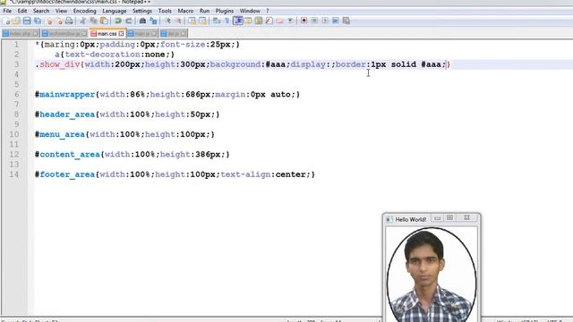Image resolution: width=573 pixels, height=322 pixels.
Task: Start macro recording with the red Record icon
Action: point(304,21)
